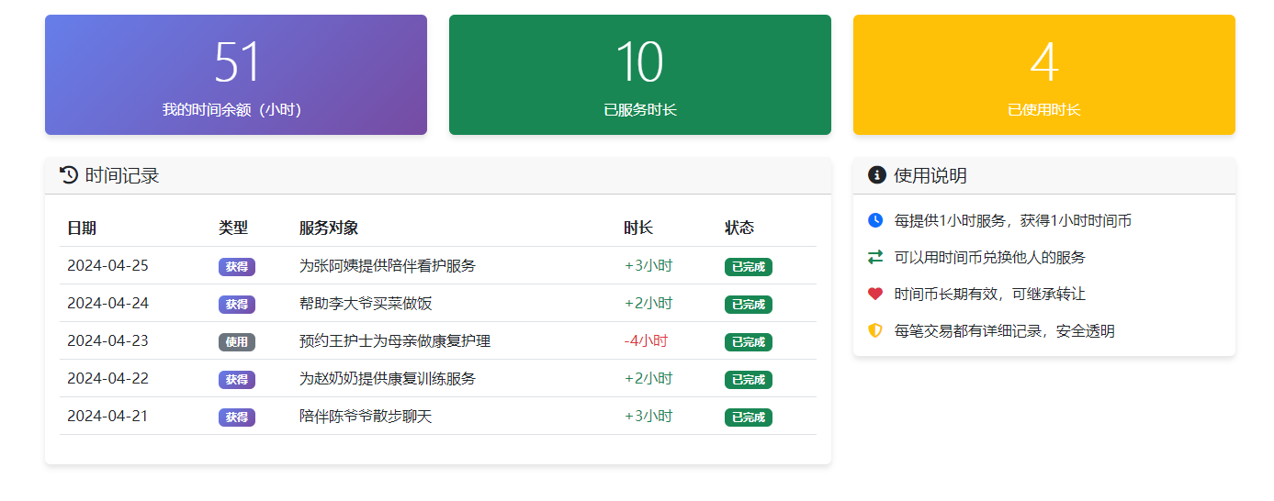Screen dimensions: 1274x501
Task: Open the green 已服务时长 card
Action: point(640,74)
